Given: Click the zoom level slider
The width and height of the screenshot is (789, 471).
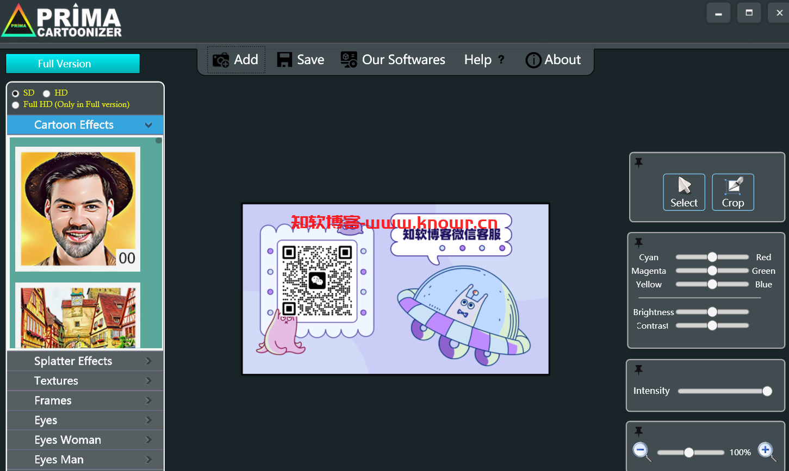Looking at the screenshot, I should (691, 453).
